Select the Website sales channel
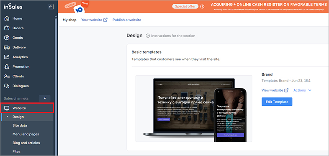Image resolution: width=329 pixels, height=156 pixels. 27,108
